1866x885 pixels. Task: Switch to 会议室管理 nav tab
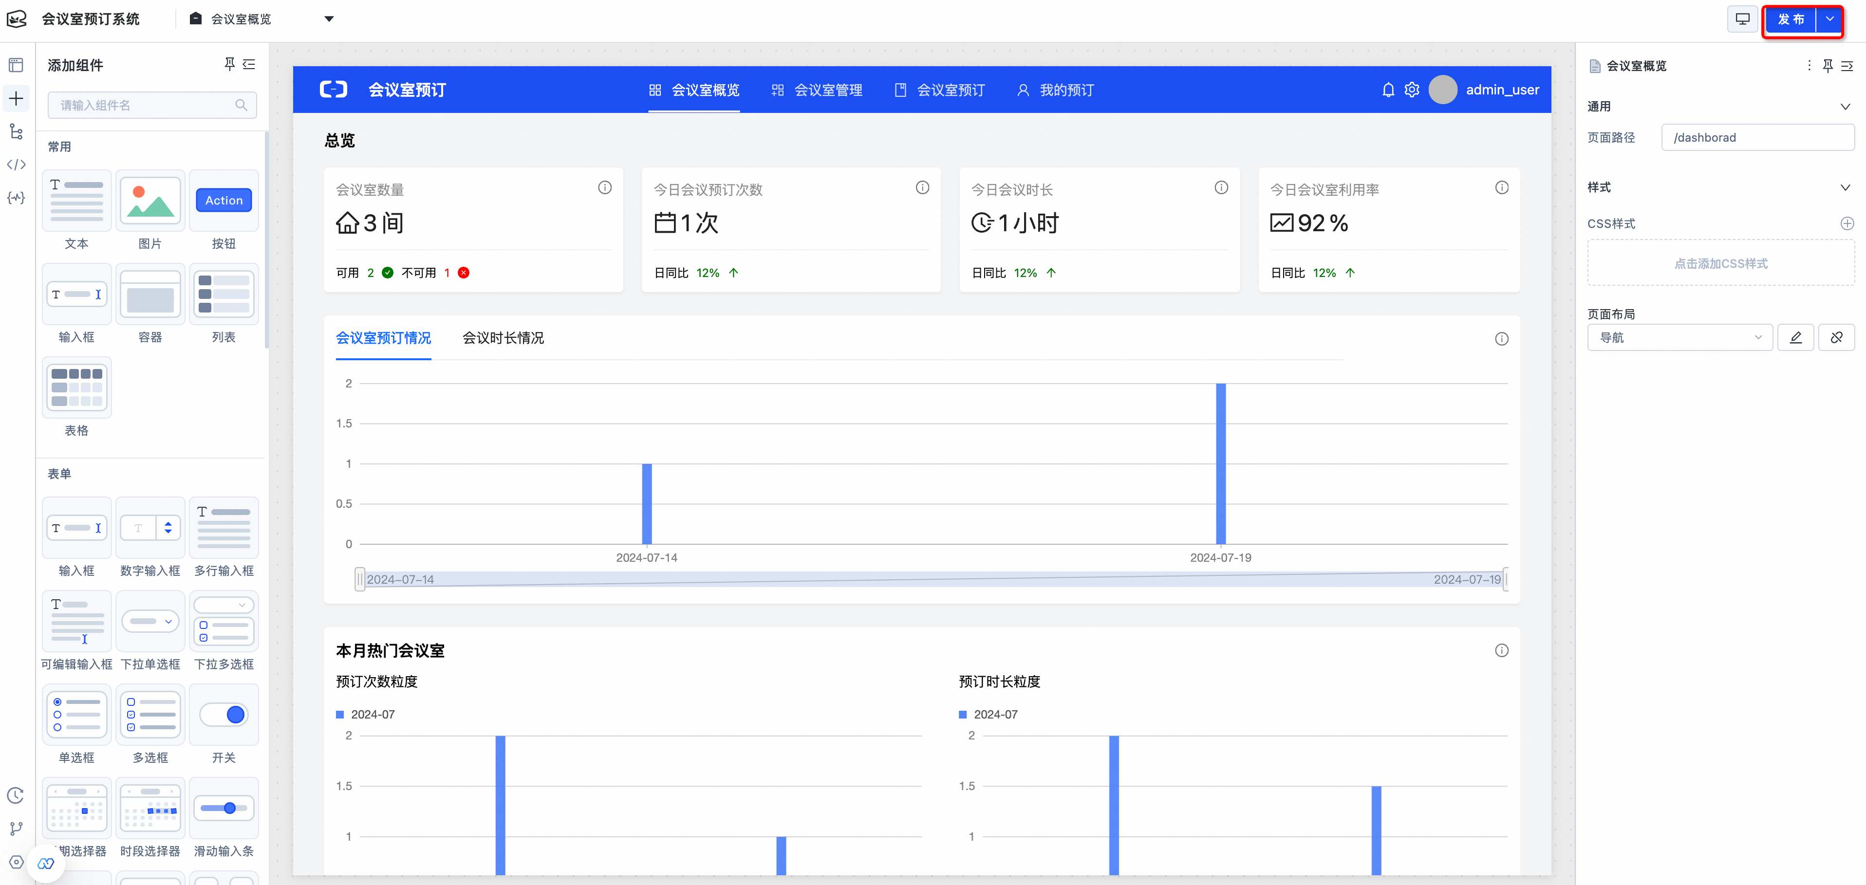click(x=817, y=90)
